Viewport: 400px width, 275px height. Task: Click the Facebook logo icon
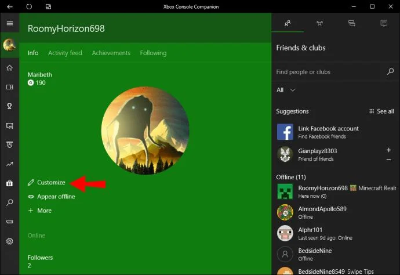click(285, 132)
